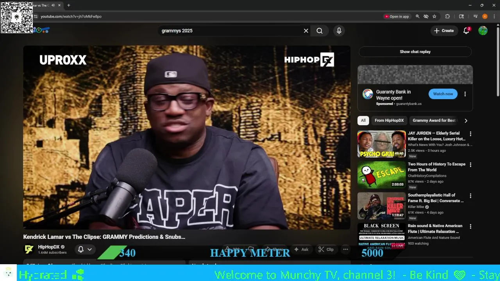Click the video player frame
Image resolution: width=500 pixels, height=281 pixels.
pyautogui.click(x=187, y=137)
